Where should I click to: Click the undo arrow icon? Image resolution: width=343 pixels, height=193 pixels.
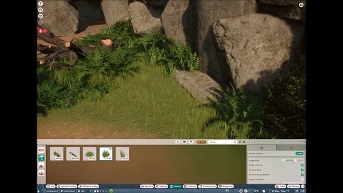click(227, 191)
